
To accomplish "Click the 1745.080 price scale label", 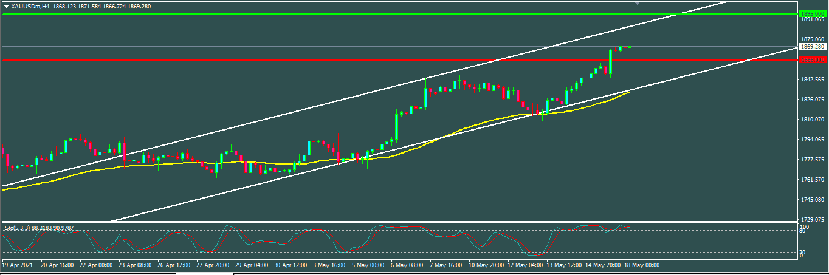I will (812, 200).
